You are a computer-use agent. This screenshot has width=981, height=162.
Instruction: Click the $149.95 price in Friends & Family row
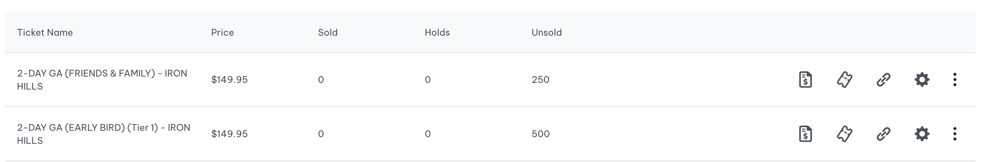[229, 80]
